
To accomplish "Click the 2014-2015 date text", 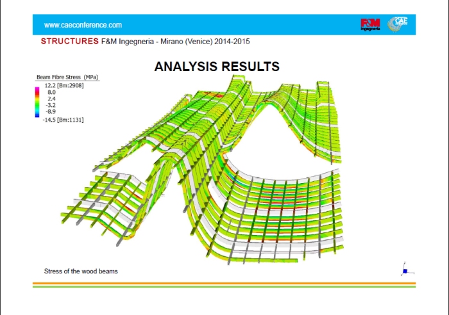I will (229, 42).
